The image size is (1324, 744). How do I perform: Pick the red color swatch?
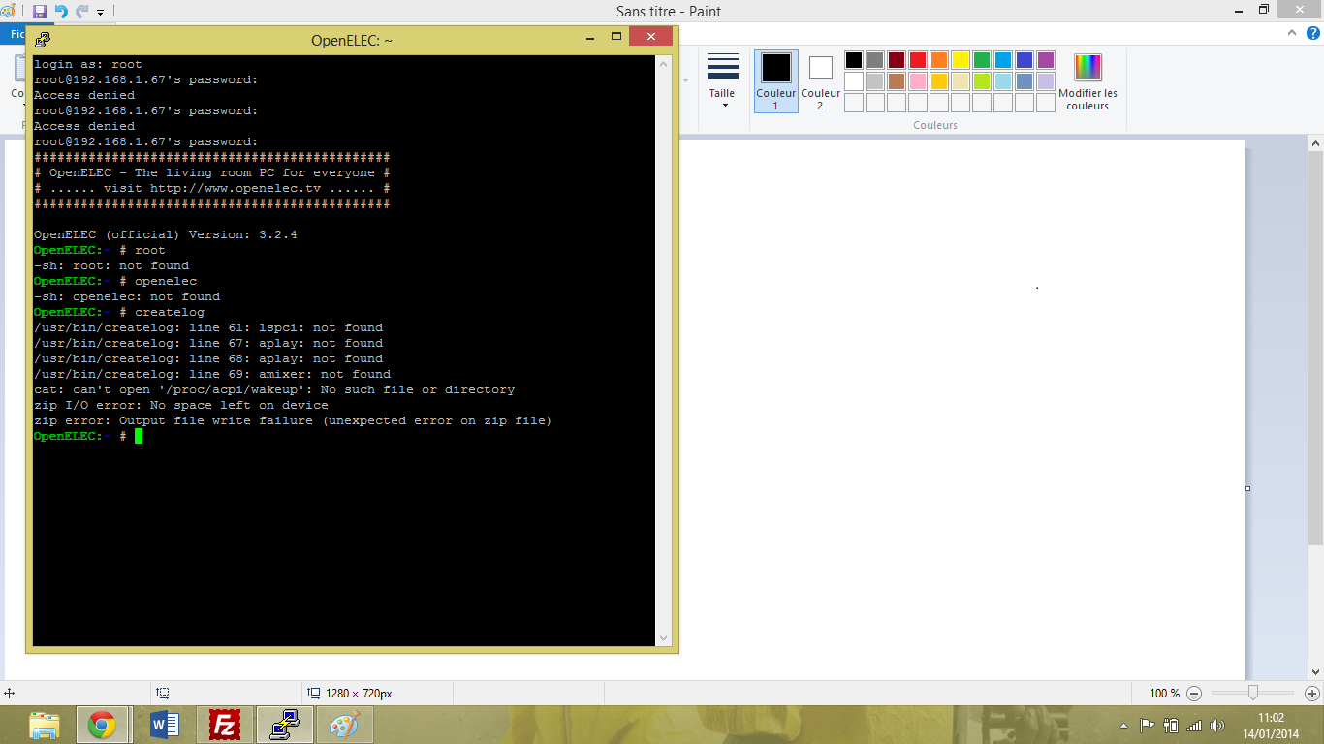click(x=918, y=60)
